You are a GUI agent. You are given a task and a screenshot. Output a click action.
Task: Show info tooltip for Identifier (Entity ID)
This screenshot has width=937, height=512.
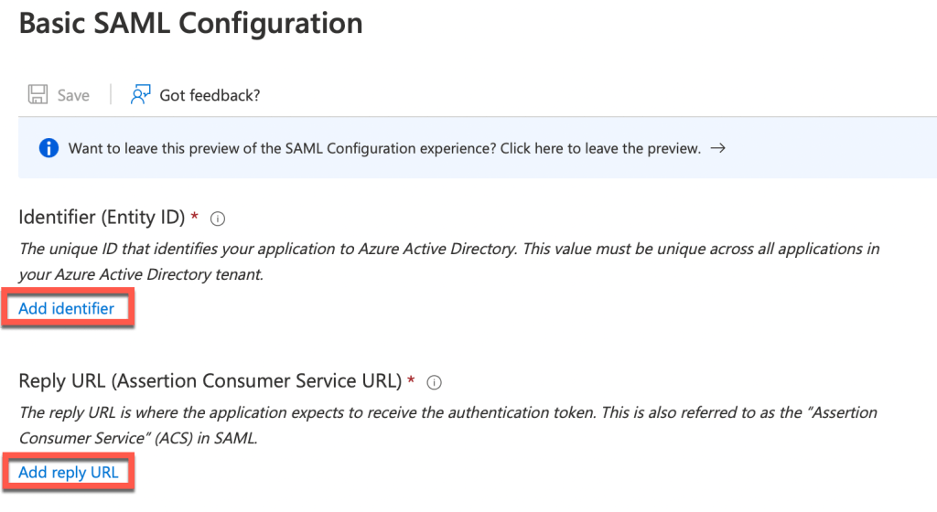218,219
